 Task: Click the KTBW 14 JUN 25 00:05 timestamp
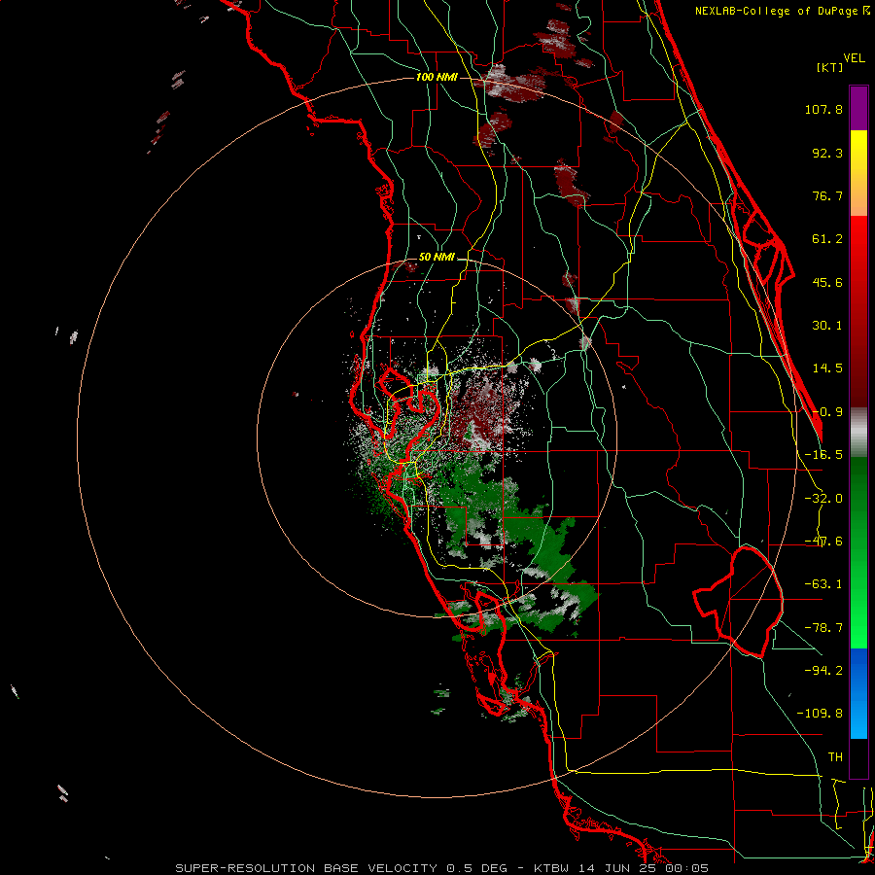[x=621, y=868]
